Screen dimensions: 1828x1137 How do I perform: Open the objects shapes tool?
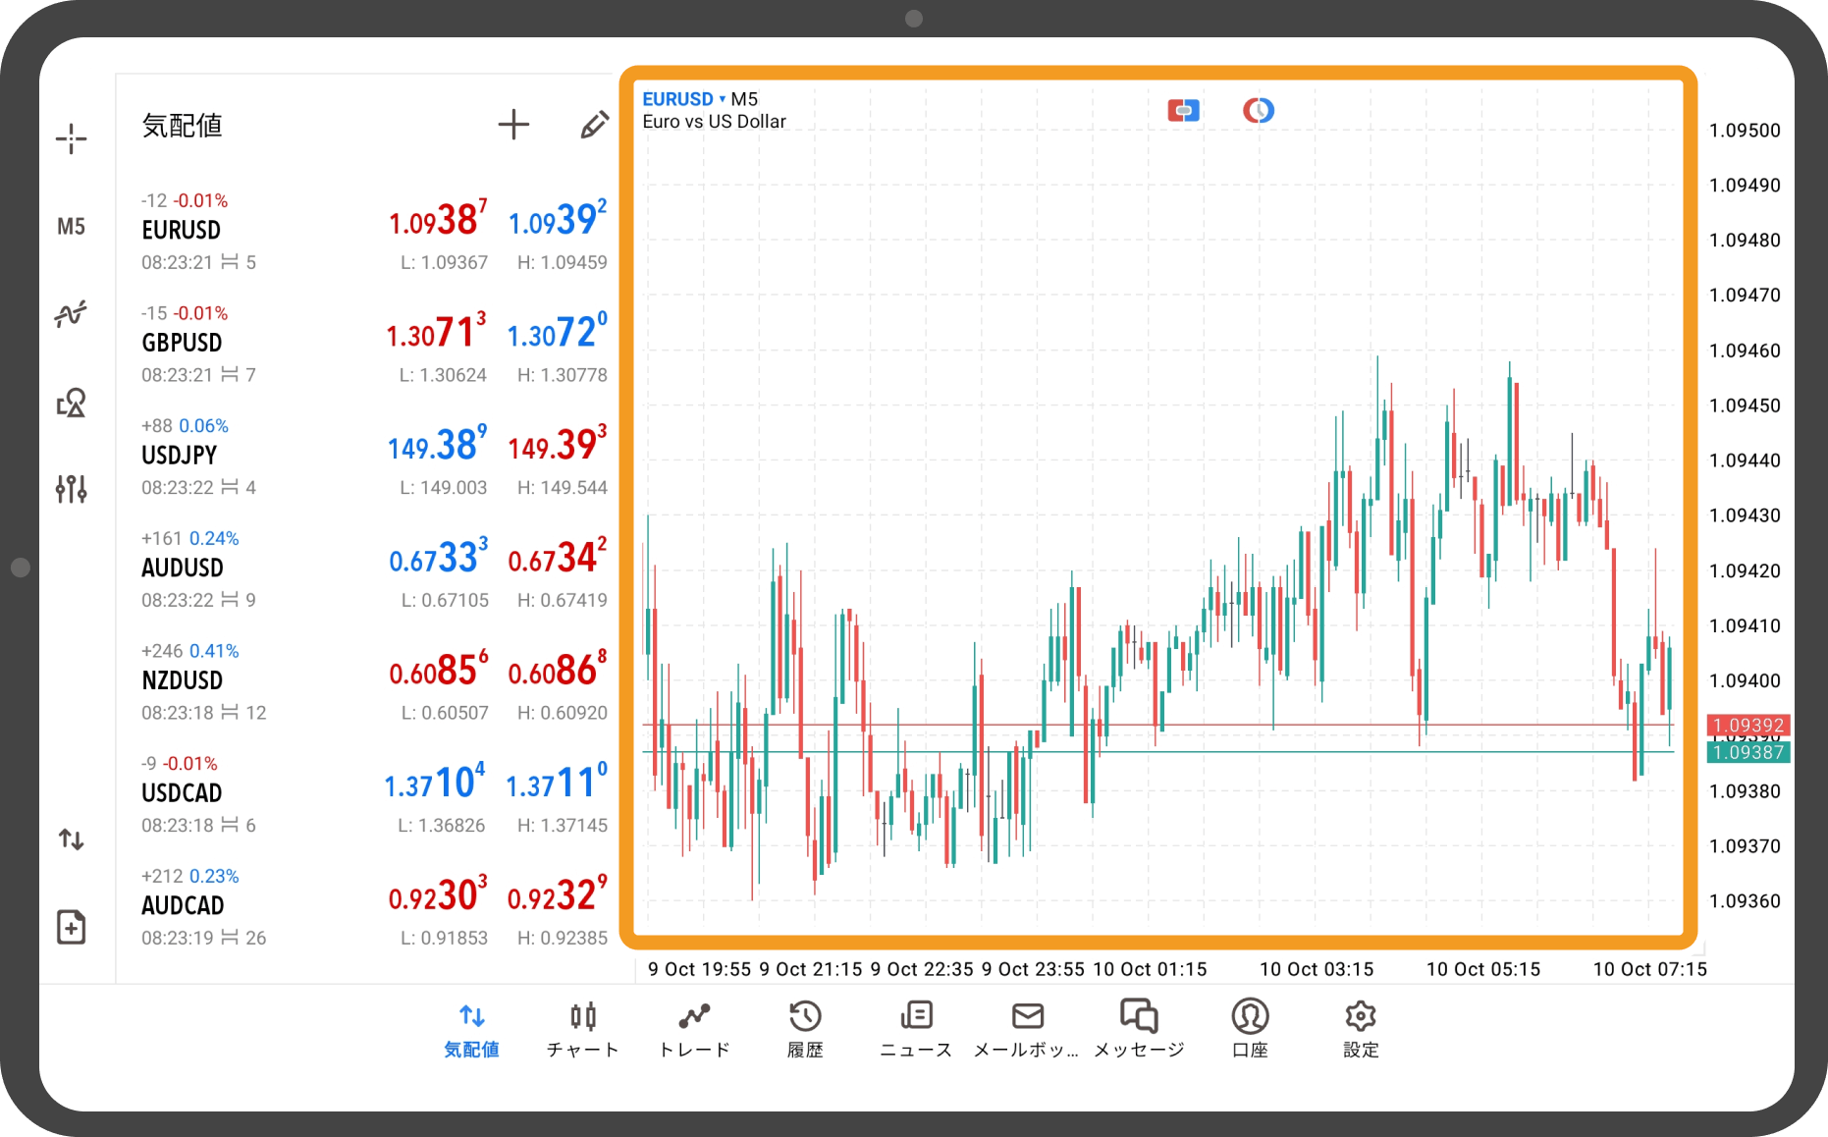tap(71, 403)
